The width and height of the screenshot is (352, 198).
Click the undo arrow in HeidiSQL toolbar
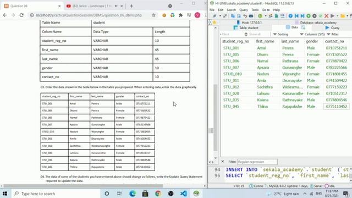tap(245, 16)
